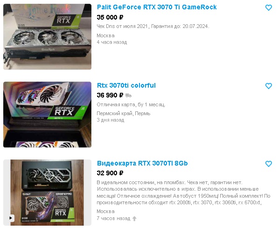Click the 'Отличная карта, бу 1 месяц' description

point(131,104)
